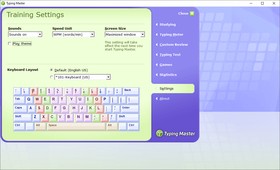Click the green X icon next to Close
This screenshot has height=170, width=280.
(x=192, y=13)
